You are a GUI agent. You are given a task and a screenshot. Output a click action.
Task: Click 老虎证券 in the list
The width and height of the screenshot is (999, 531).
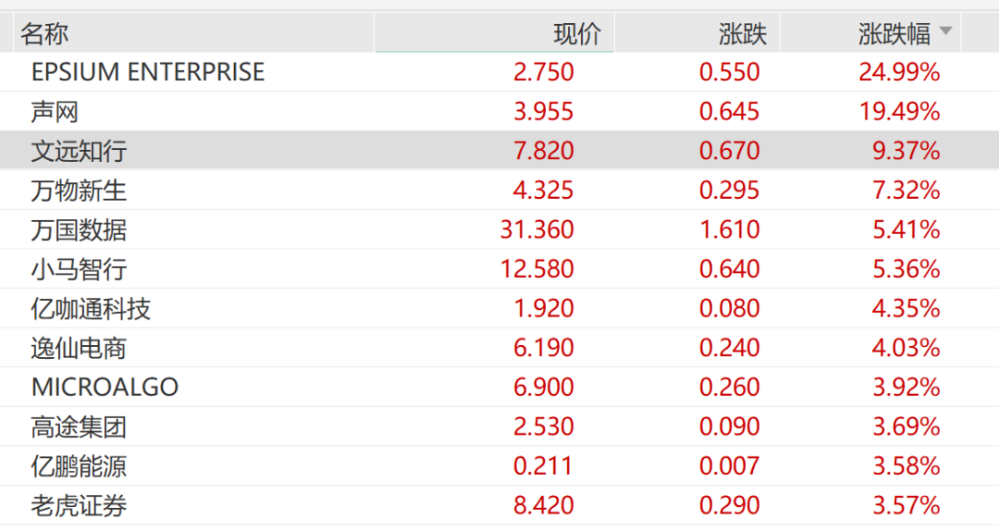tap(79, 506)
